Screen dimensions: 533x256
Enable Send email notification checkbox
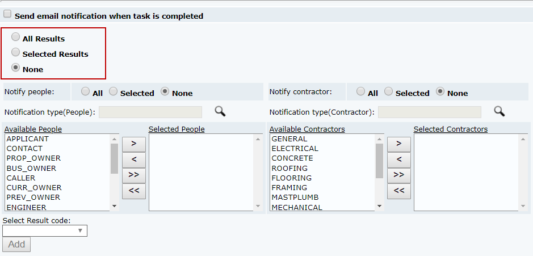click(7, 14)
